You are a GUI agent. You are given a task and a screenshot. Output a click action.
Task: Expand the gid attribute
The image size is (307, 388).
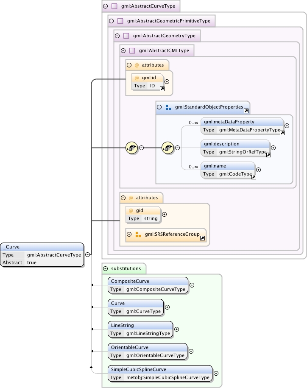(164, 214)
